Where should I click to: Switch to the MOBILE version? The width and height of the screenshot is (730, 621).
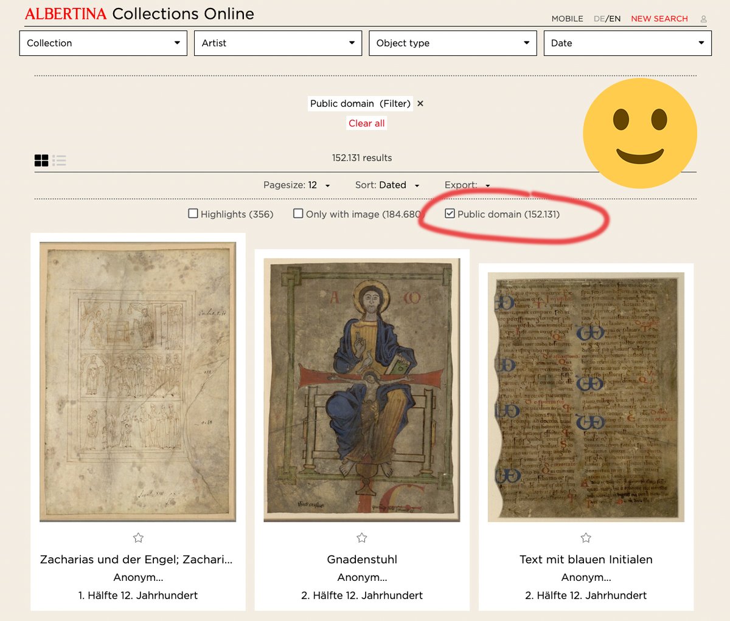click(x=566, y=19)
